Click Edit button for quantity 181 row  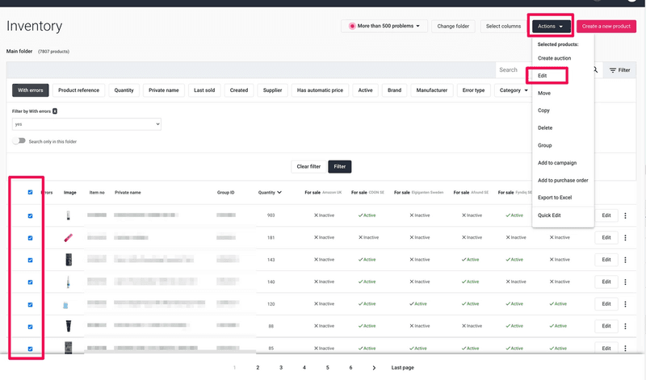(606, 237)
